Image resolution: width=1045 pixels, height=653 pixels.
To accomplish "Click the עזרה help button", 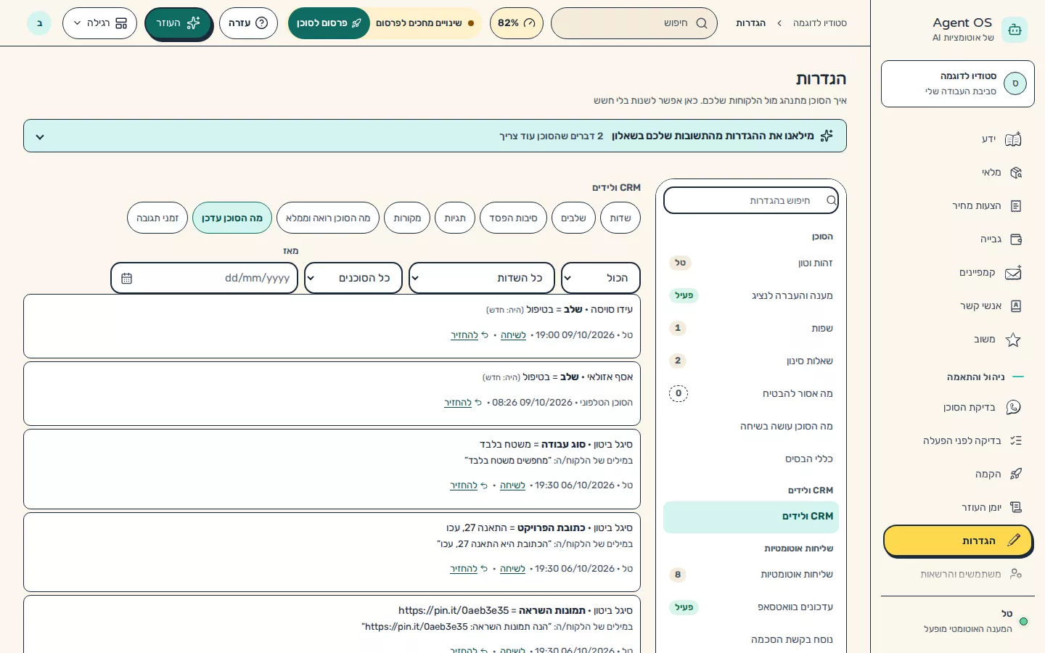I will [x=248, y=23].
